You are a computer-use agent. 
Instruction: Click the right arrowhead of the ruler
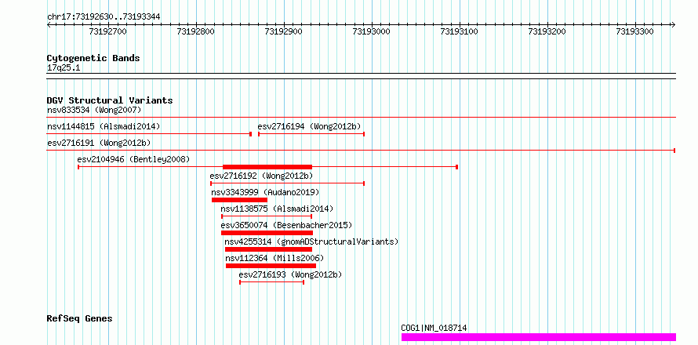tap(674, 25)
